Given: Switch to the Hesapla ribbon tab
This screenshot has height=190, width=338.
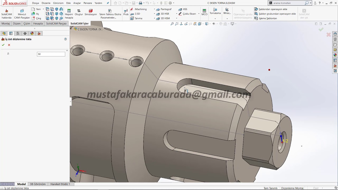Looking at the screenshot, I should point(38,23).
